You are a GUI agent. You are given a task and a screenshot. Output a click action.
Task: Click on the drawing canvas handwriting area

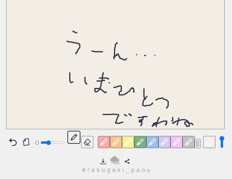tap(116, 65)
